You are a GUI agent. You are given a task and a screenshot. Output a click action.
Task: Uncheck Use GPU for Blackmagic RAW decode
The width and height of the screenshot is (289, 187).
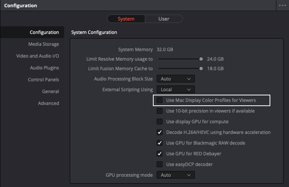point(160,143)
